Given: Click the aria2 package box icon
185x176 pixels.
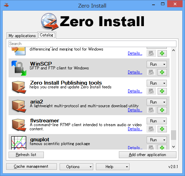Looking at the screenshot, I should (19, 106).
